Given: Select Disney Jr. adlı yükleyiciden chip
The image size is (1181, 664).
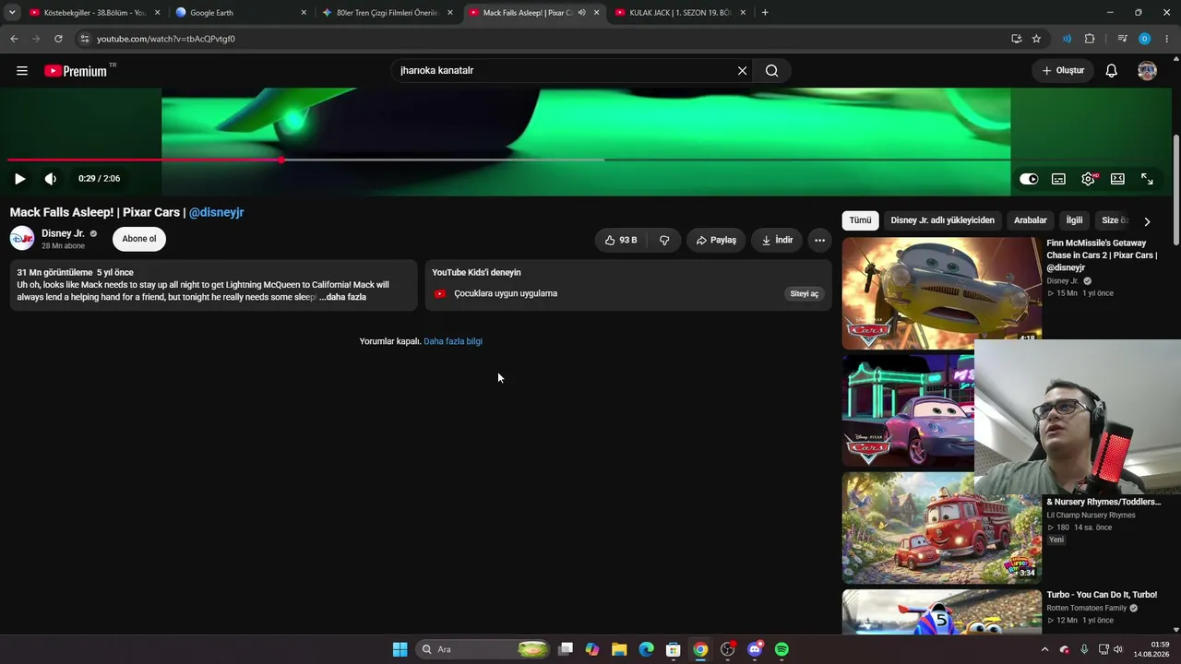Looking at the screenshot, I should click(x=942, y=220).
